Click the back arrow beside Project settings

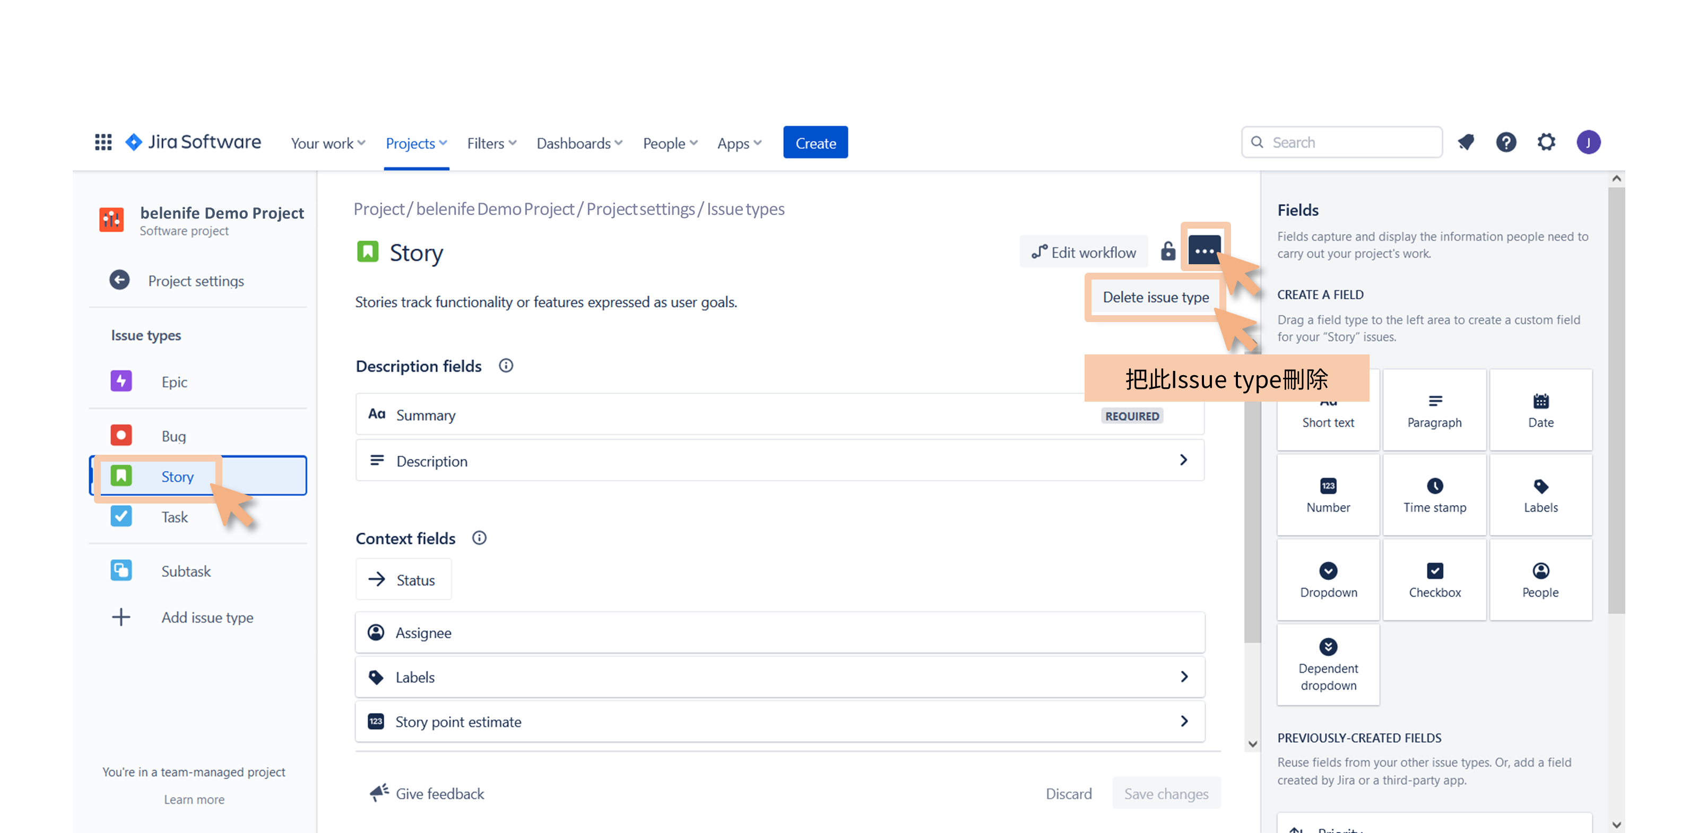[x=119, y=280]
